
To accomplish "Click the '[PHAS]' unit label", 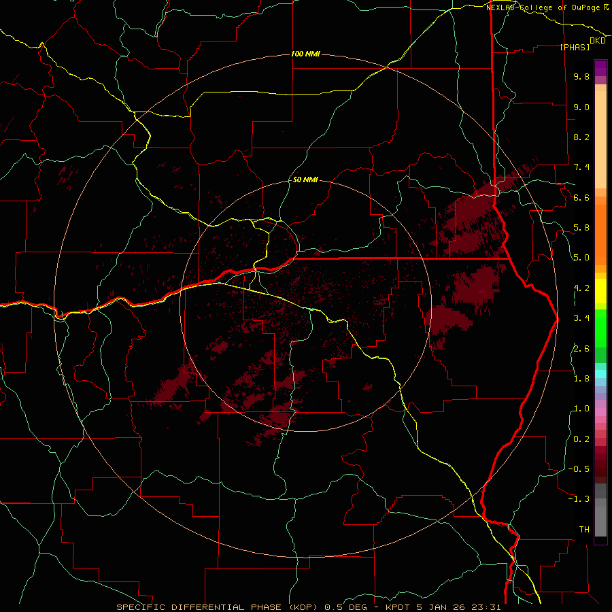I will [575, 47].
